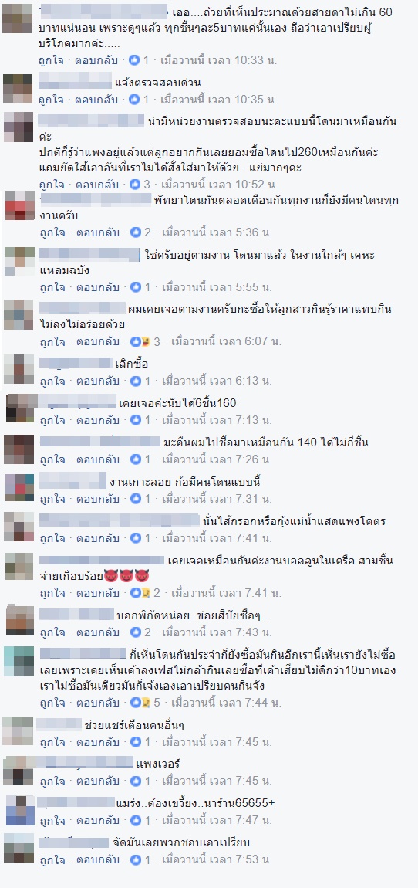Click like reaction icon on the 5:36 comment

tap(135, 232)
